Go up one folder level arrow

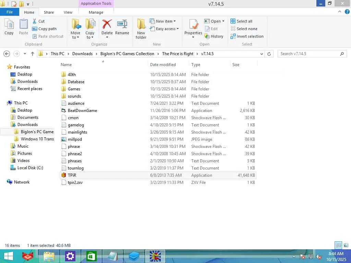(x=33, y=54)
